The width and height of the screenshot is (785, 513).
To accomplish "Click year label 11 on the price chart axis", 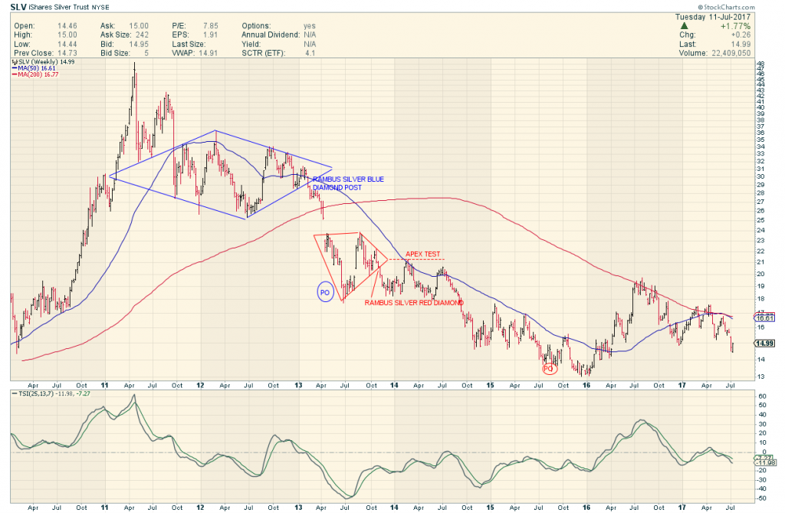I will 104,385.
